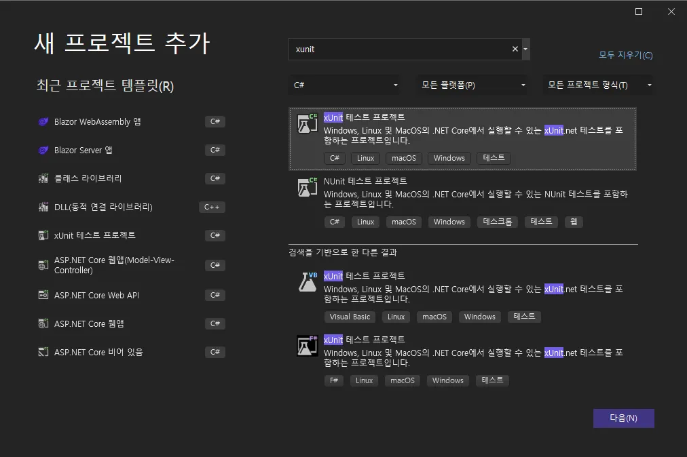This screenshot has width=687, height=457.
Task: Open the C# language filter dropdown
Action: [344, 85]
